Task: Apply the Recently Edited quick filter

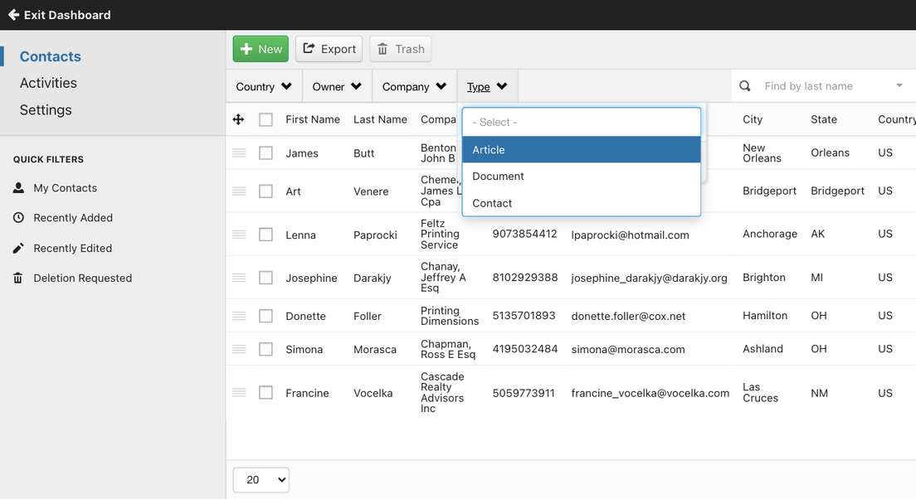Action: (x=72, y=248)
